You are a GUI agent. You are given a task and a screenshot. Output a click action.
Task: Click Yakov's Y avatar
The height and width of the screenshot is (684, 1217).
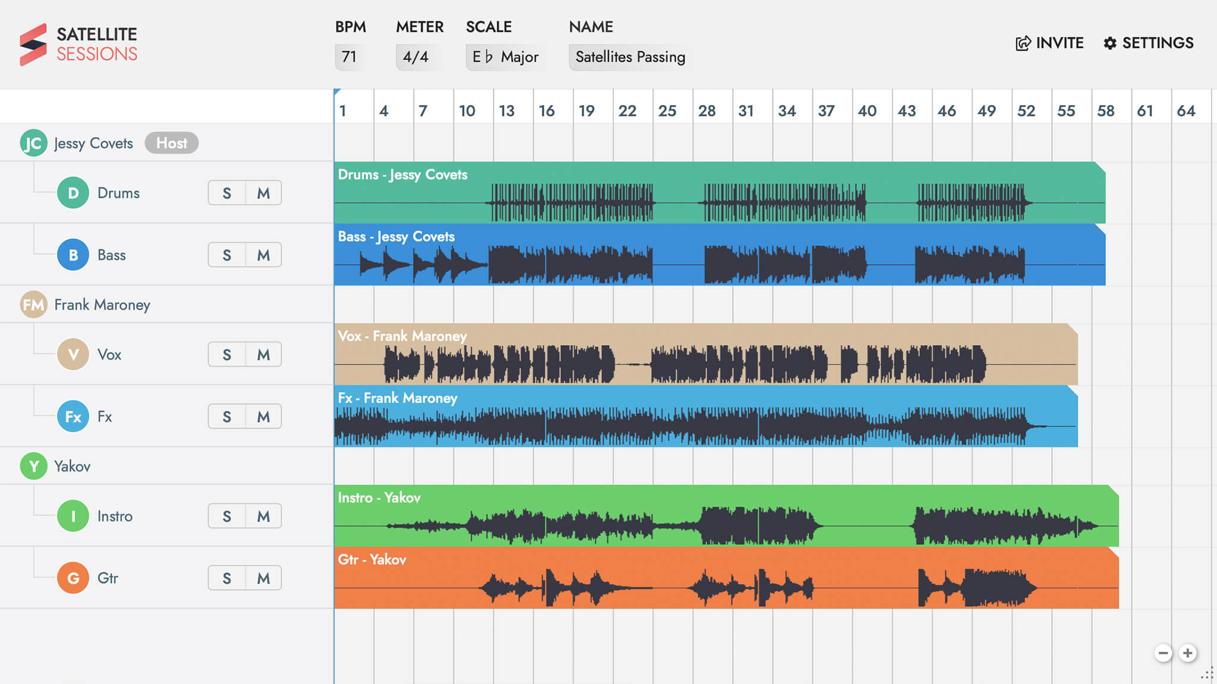tap(33, 465)
